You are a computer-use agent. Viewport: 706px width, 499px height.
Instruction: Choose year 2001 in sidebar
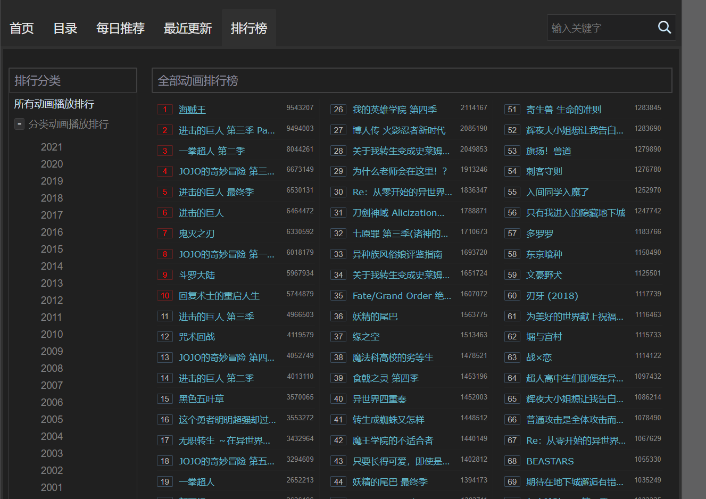(x=52, y=487)
